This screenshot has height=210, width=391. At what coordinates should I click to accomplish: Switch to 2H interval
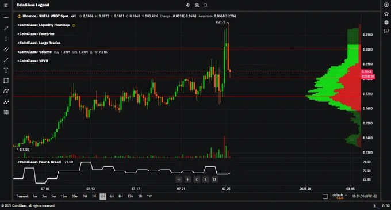94,197
